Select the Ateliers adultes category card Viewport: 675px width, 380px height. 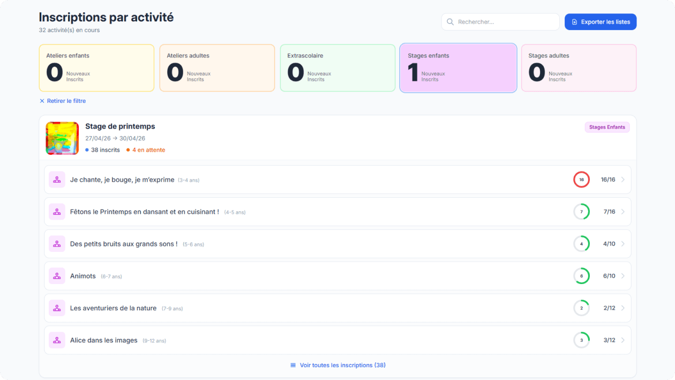click(x=217, y=68)
